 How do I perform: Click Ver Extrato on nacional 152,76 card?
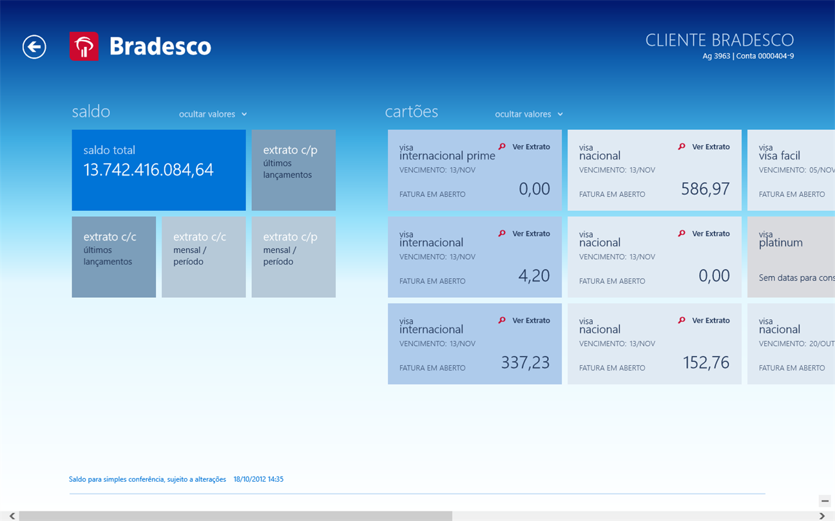tap(711, 320)
